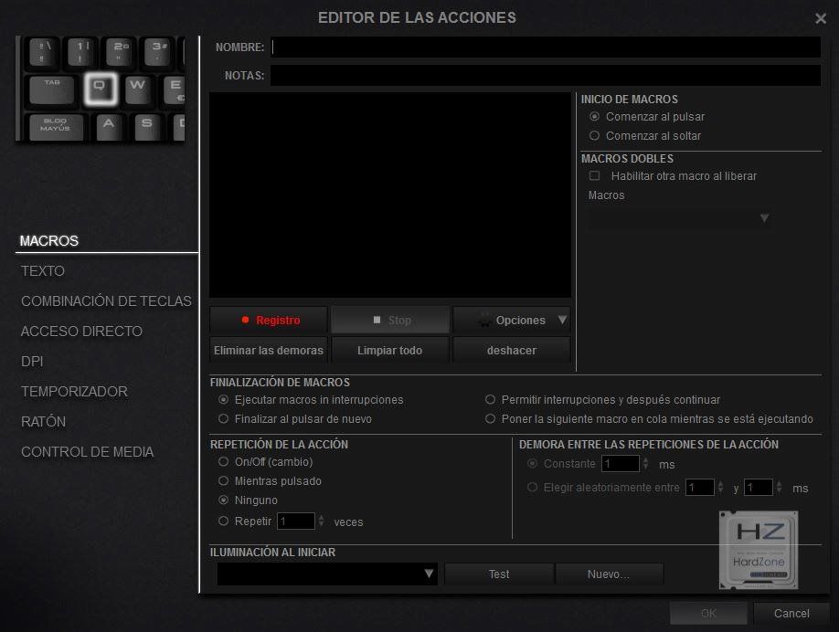Screen dimensions: 839x632
Task: Click the Constante ms value field
Action: point(621,464)
